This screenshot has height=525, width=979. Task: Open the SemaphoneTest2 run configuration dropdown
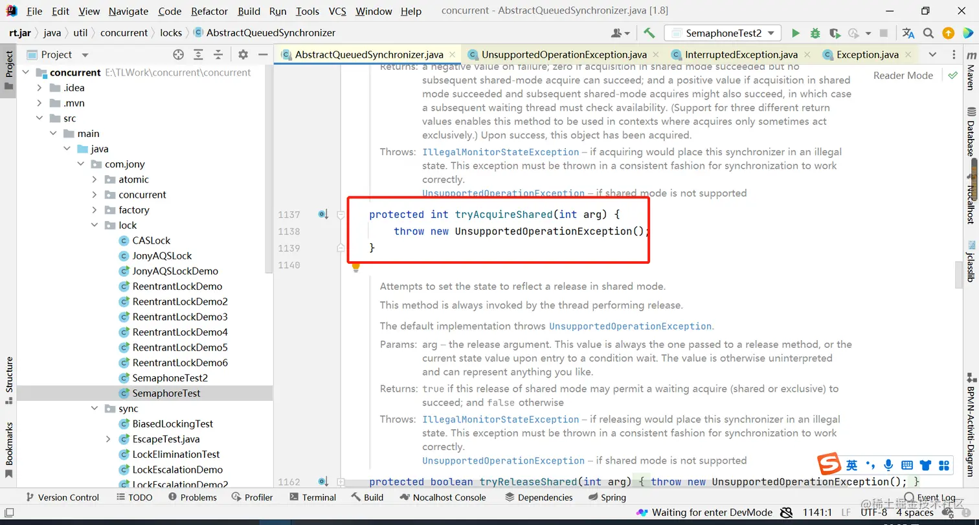[723, 33]
